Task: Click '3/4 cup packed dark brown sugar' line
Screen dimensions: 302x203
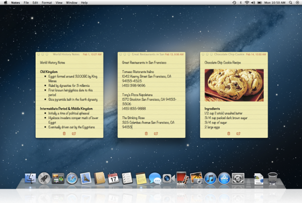Action: [x=226, y=118]
